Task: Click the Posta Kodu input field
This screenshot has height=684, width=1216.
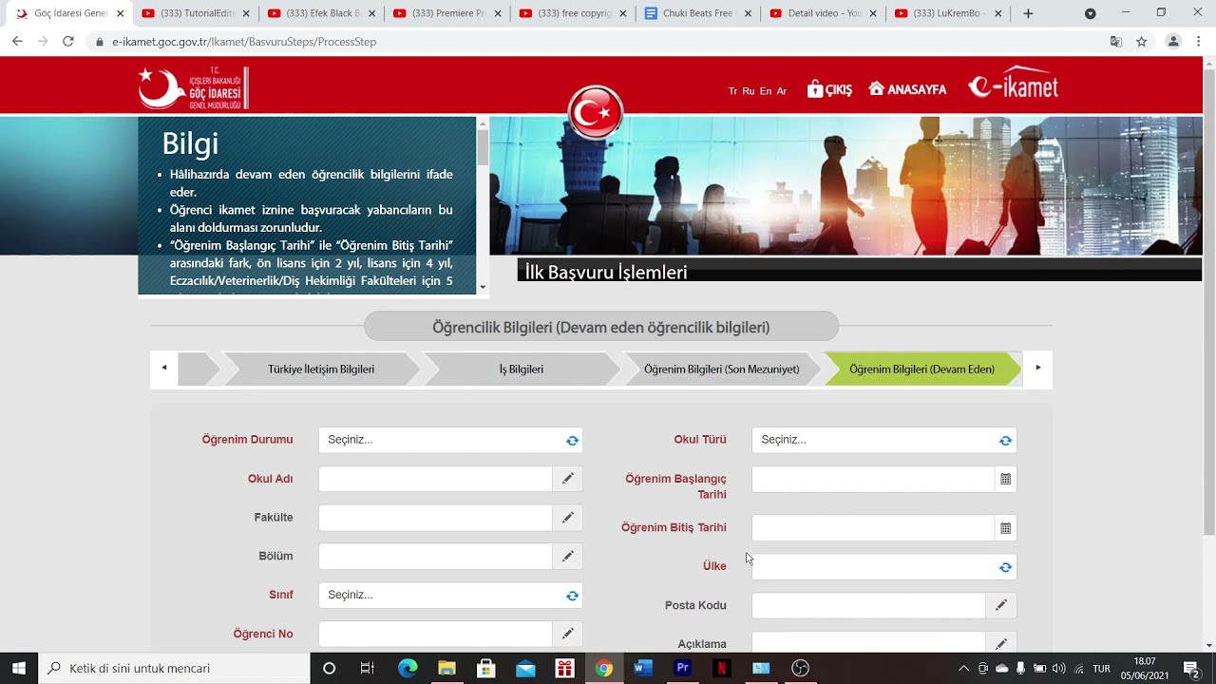Action: click(x=869, y=605)
